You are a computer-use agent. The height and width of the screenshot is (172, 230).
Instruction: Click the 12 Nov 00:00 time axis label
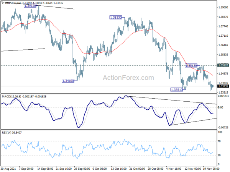pyautogui.click(x=192, y=169)
